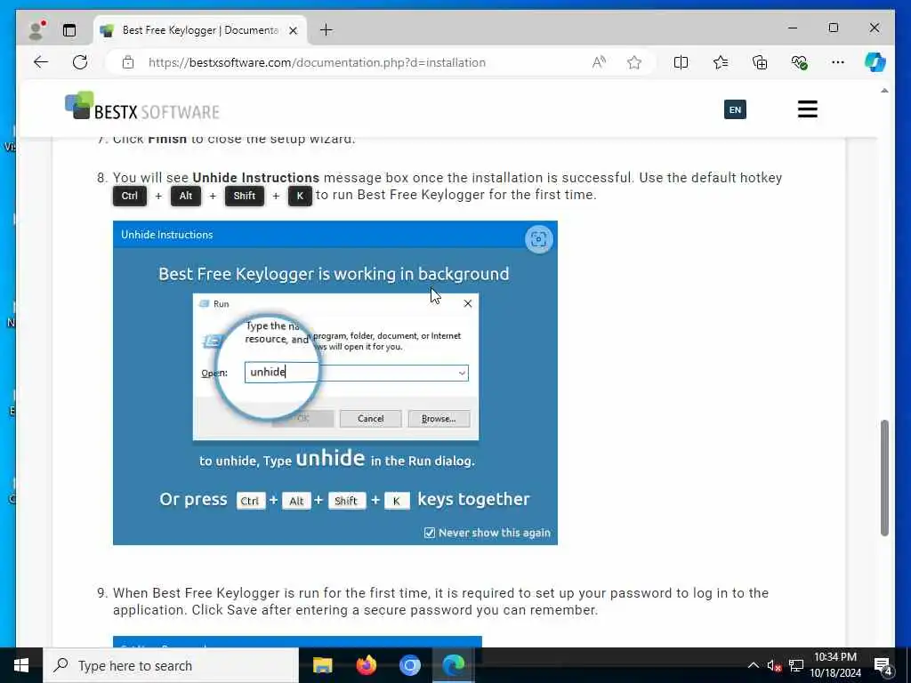The width and height of the screenshot is (911, 683).
Task: Click the BestX Software logo
Action: pyautogui.click(x=142, y=106)
